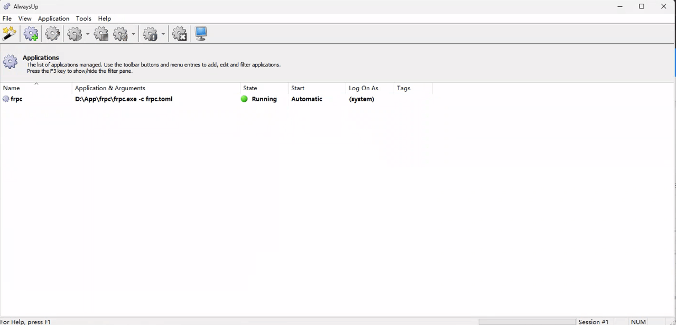Viewport: 676px width, 325px height.
Task: Sort by the Start column header
Action: point(317,88)
